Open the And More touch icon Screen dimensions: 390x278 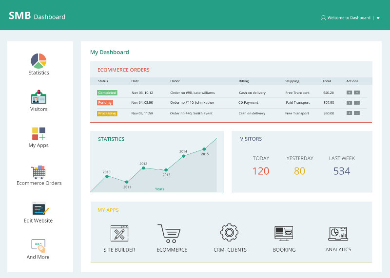(39, 245)
